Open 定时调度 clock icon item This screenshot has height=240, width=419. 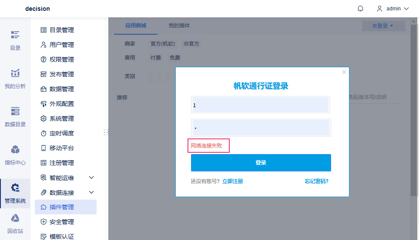point(44,133)
